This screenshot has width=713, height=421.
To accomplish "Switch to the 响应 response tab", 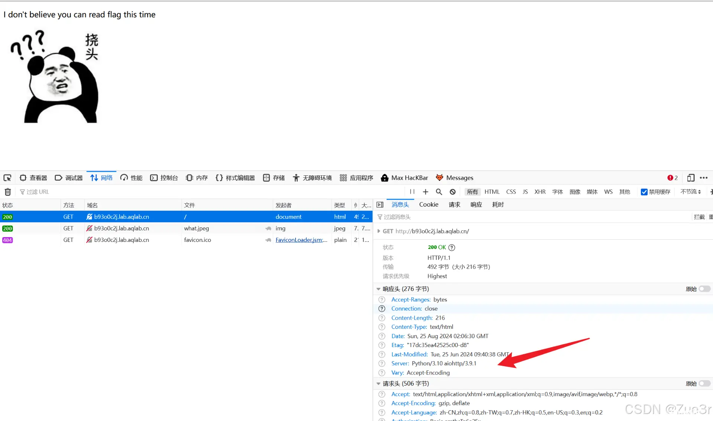I will click(476, 205).
